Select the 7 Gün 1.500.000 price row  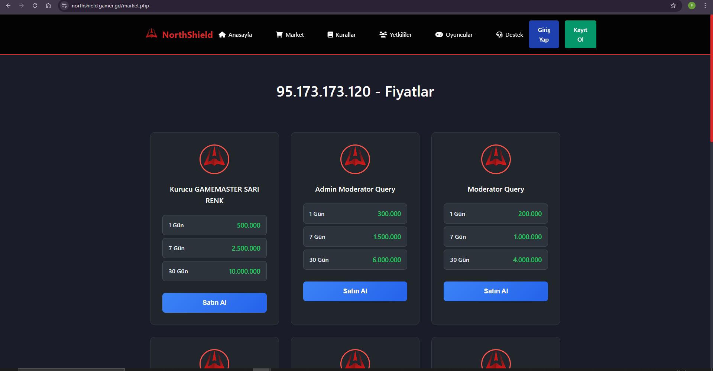[x=355, y=237]
